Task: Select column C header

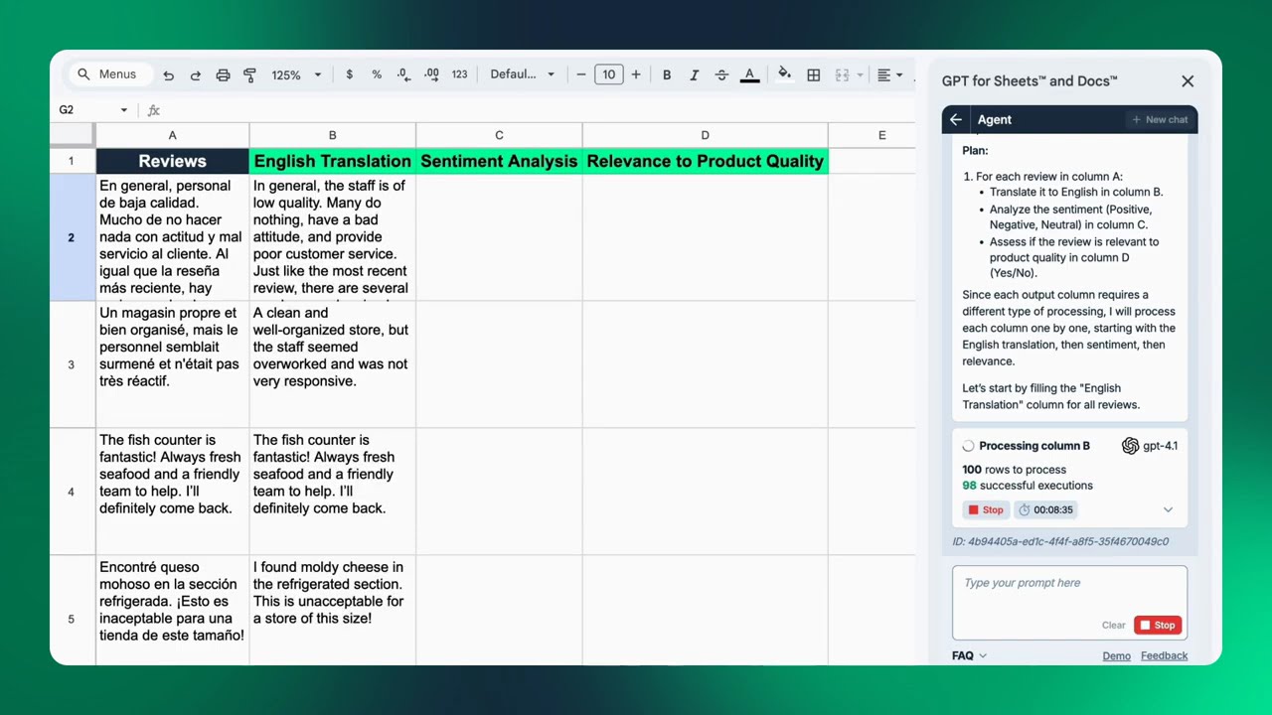Action: [x=499, y=135]
